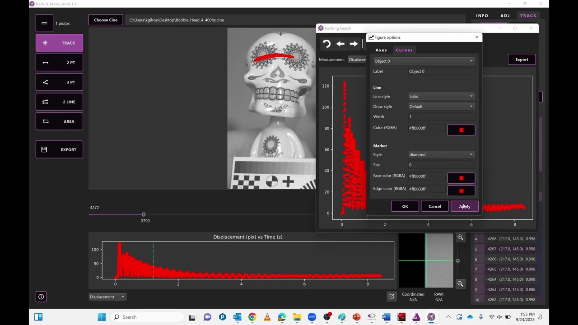Click the tracking preview thumbnail with green crosshair

coord(426,260)
